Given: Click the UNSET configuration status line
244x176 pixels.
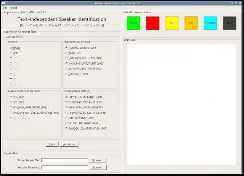Looking at the screenshot, I should [62, 25].
